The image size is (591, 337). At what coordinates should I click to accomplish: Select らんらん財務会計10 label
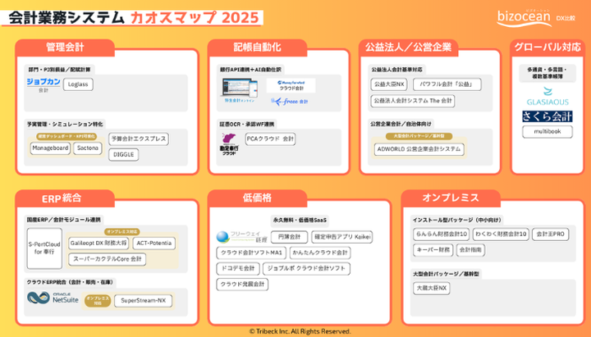(441, 234)
